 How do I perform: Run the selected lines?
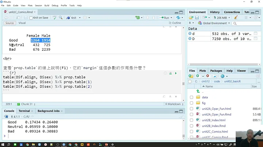pyautogui.click(x=164, y=17)
